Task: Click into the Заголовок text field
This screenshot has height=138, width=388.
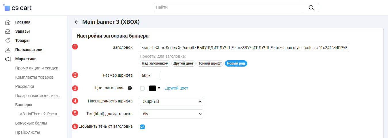Action: coord(244,48)
